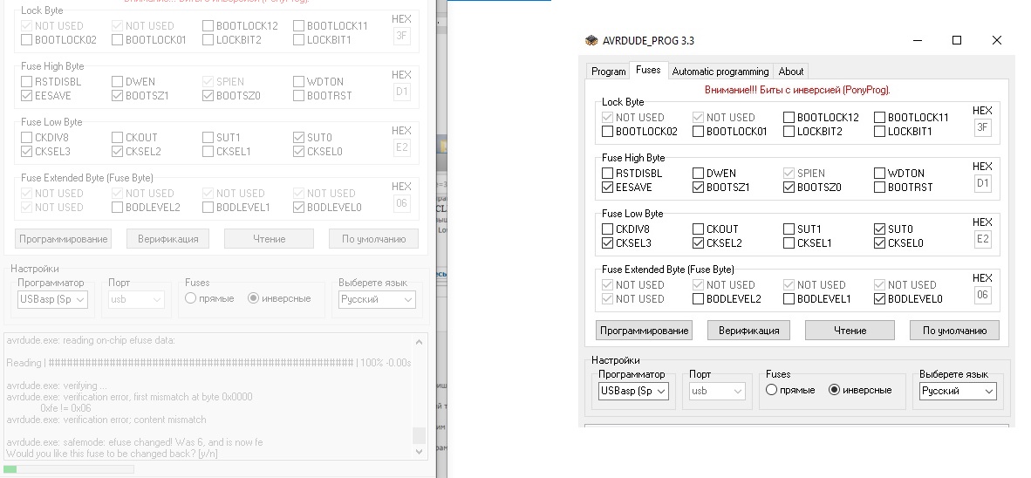Open the Automatic programming tab
The height and width of the screenshot is (478, 1031).
720,72
